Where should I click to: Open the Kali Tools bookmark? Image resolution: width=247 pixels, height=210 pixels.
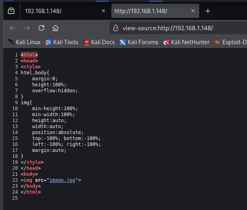pos(62,42)
